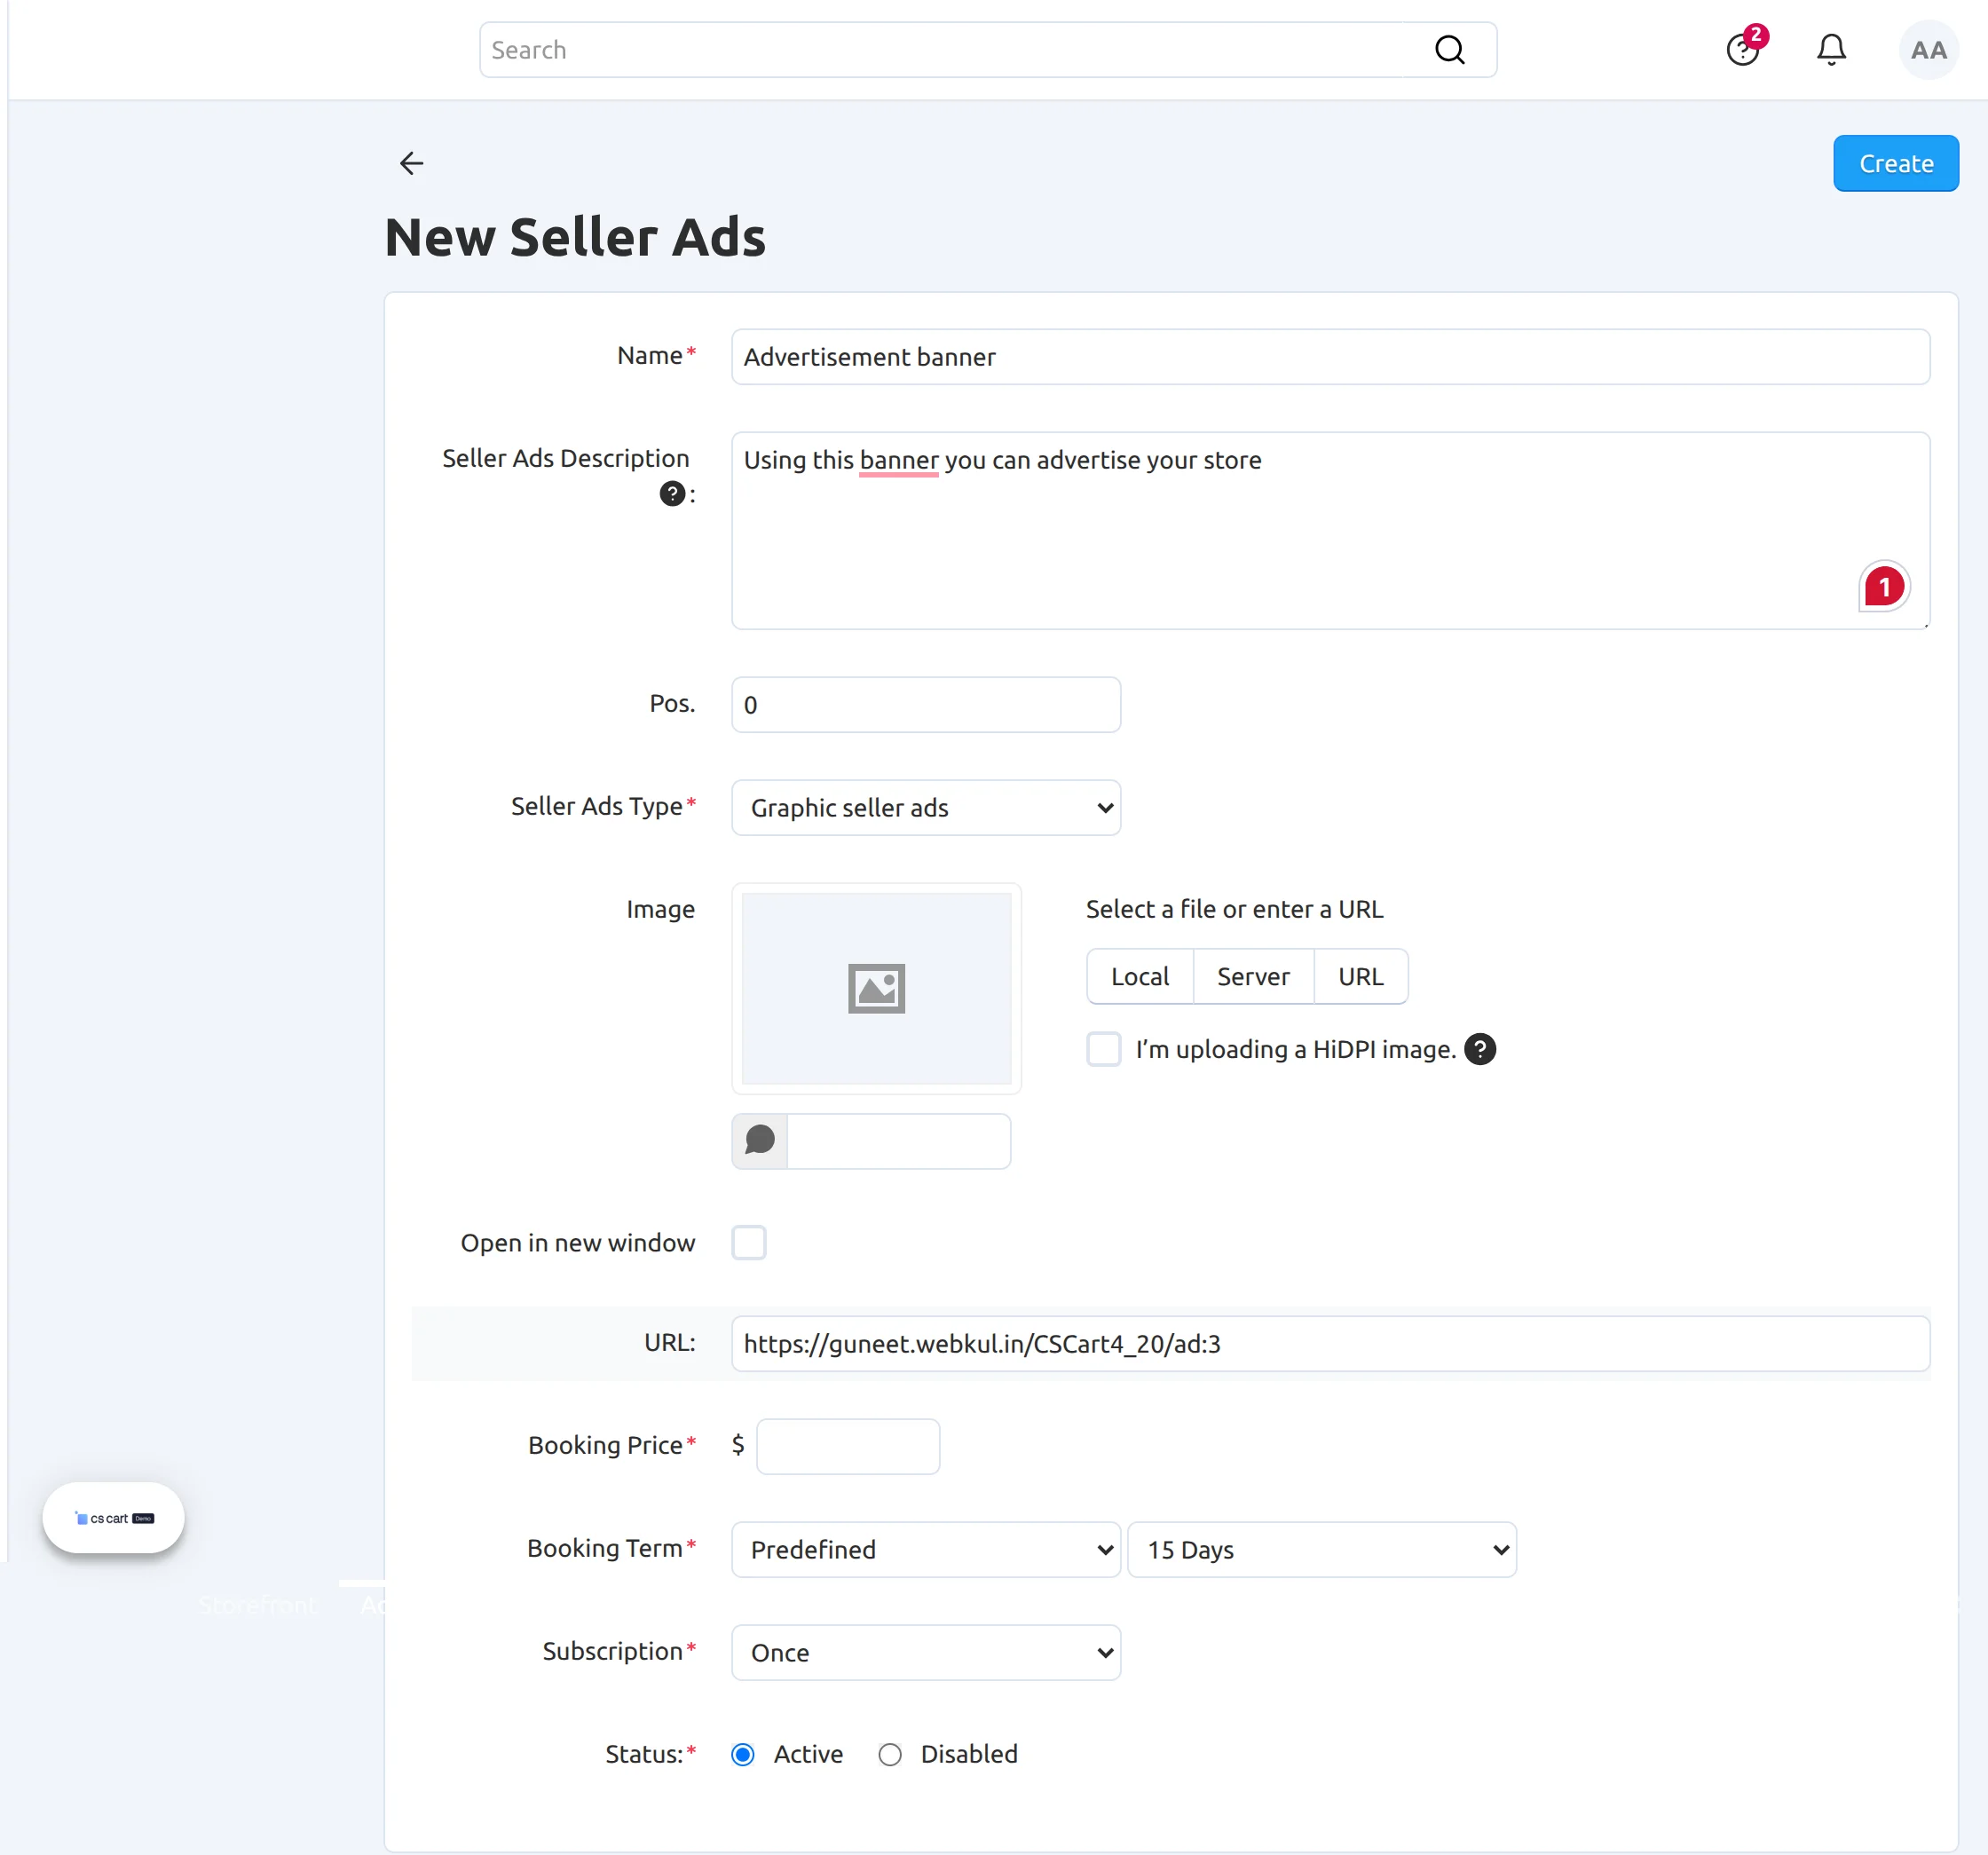
Task: Click the URL input field
Action: click(1330, 1343)
